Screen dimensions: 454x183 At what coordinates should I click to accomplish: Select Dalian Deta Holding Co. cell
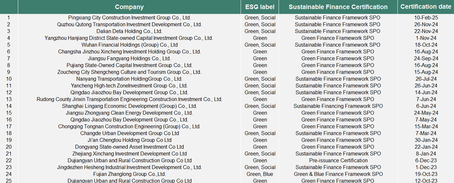coord(129,31)
